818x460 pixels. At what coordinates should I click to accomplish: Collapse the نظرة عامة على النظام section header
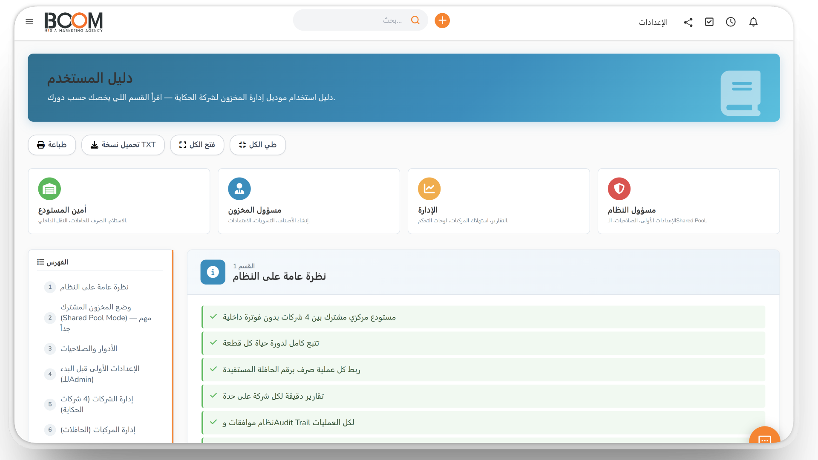pyautogui.click(x=483, y=272)
